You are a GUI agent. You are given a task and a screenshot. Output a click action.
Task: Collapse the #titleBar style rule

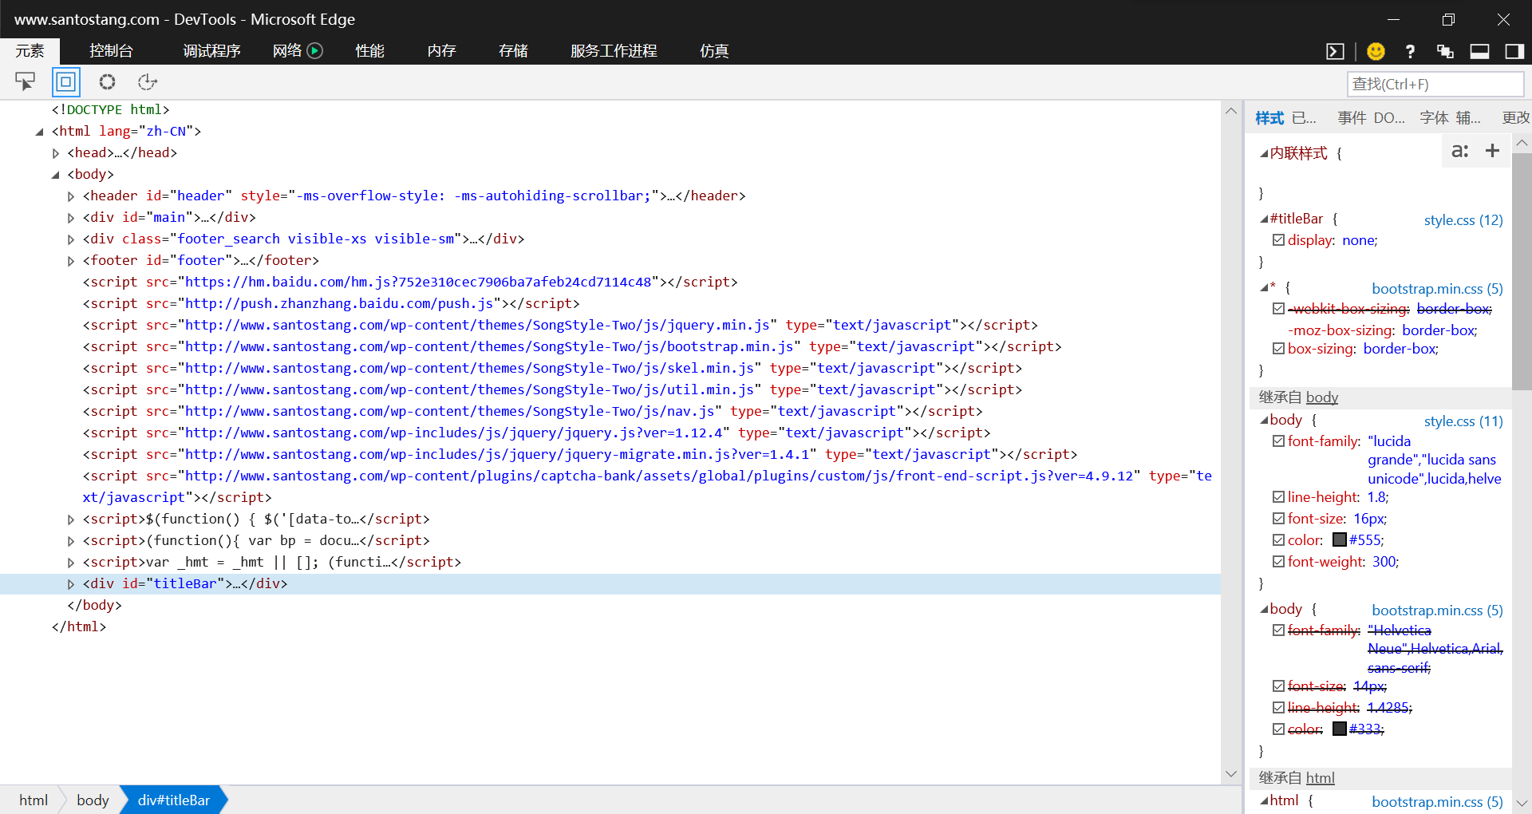pos(1264,219)
